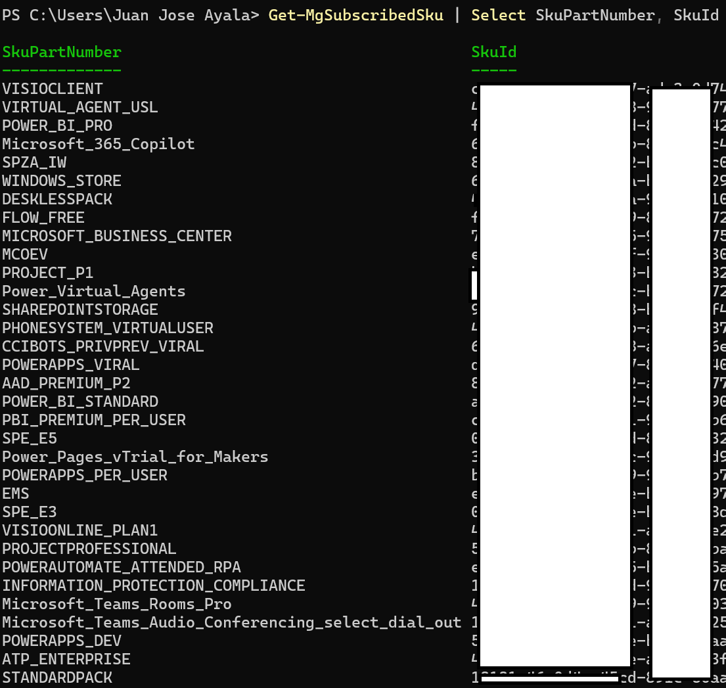
Task: Click the PROJECT_P1 entry
Action: (48, 273)
